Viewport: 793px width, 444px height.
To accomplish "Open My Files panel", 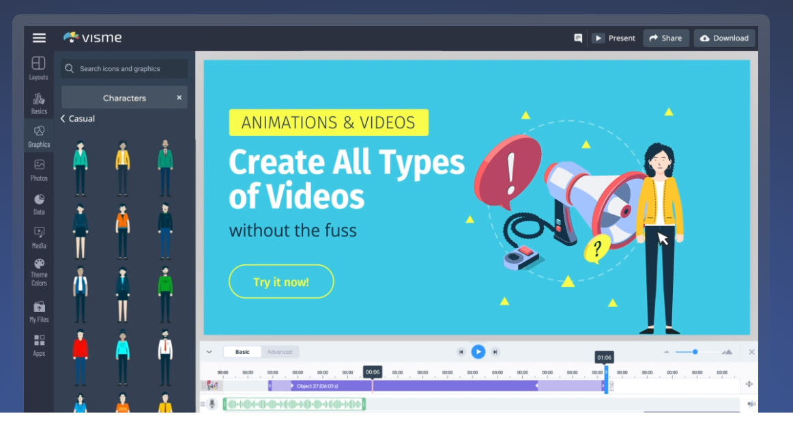I will coord(39,311).
